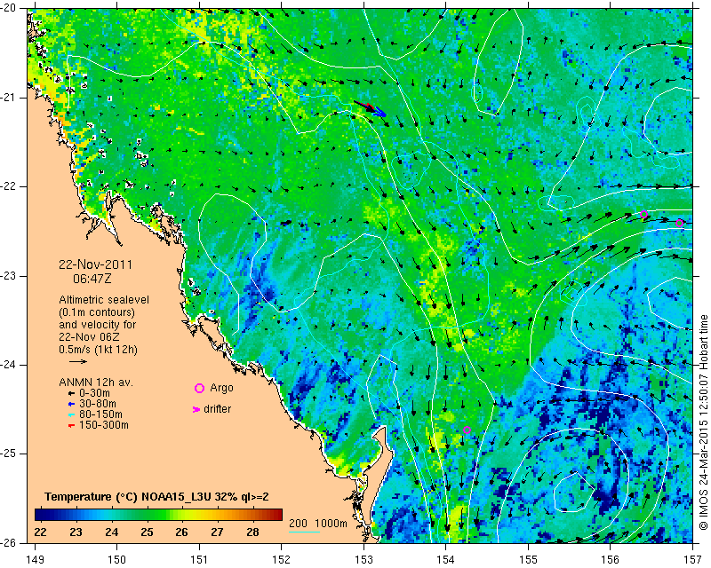The width and height of the screenshot is (711, 568).
Task: Click the latitude axis label -21
Action: pos(8,98)
